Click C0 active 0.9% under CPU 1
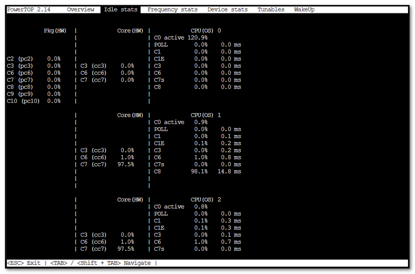Viewport: 415px width, 274px height. click(181, 122)
